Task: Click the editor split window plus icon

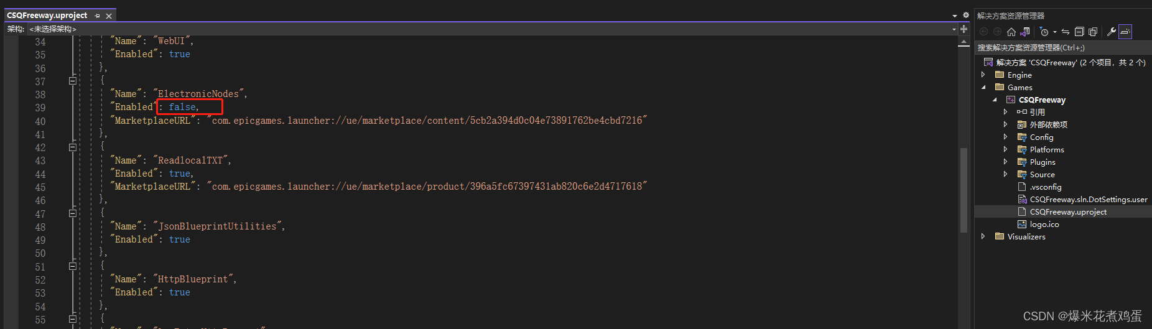Action: 964,29
